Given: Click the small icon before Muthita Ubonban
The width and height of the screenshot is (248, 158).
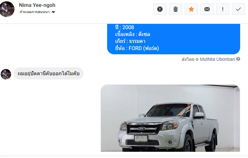Looking at the screenshot, I should [x=197, y=60].
